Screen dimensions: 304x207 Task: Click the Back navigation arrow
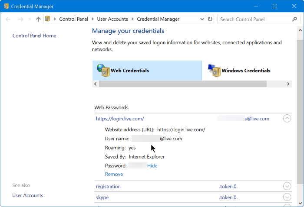point(8,19)
